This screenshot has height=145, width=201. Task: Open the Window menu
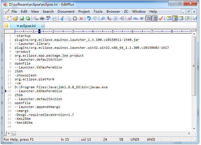click(139, 12)
